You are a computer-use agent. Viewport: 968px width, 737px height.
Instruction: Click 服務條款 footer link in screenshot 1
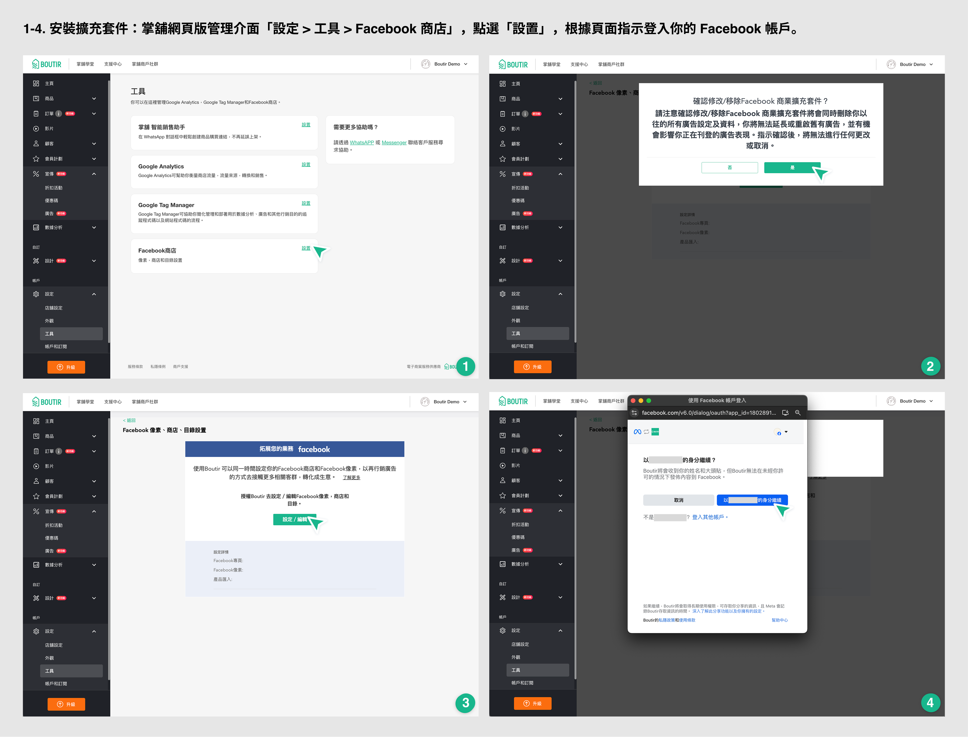pyautogui.click(x=135, y=367)
